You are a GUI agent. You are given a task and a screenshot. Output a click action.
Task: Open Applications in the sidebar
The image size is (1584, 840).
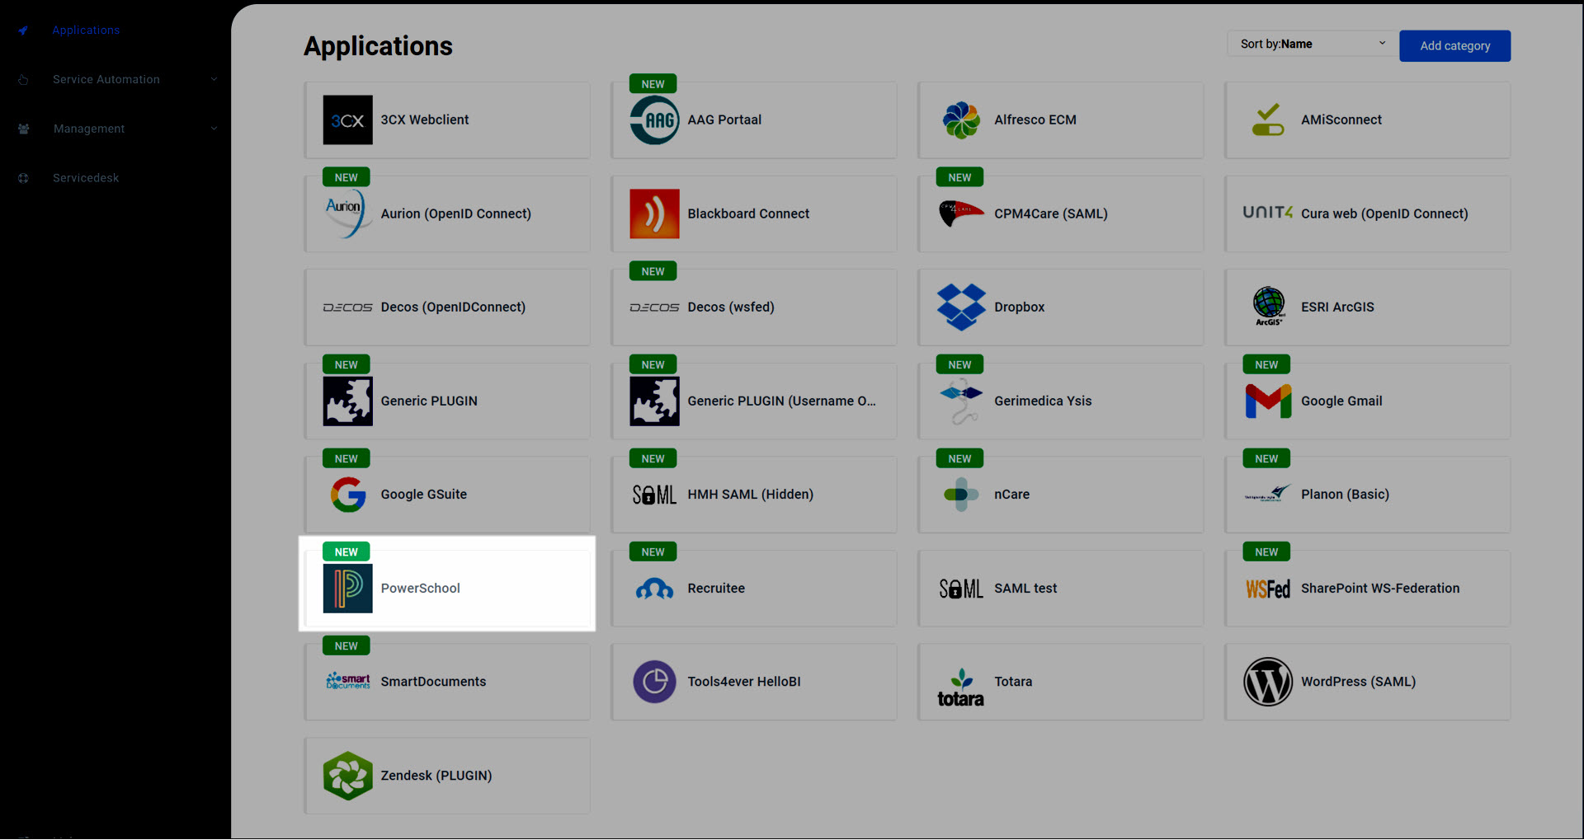(86, 31)
